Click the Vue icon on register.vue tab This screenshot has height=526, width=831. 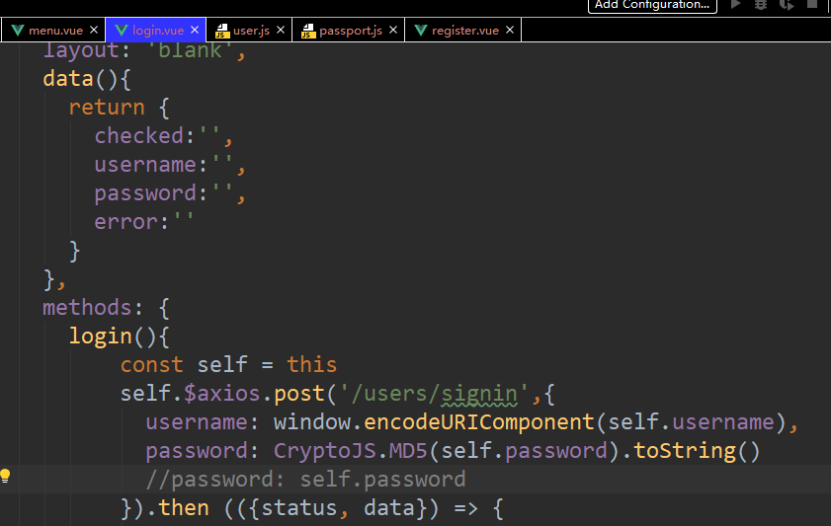421,31
